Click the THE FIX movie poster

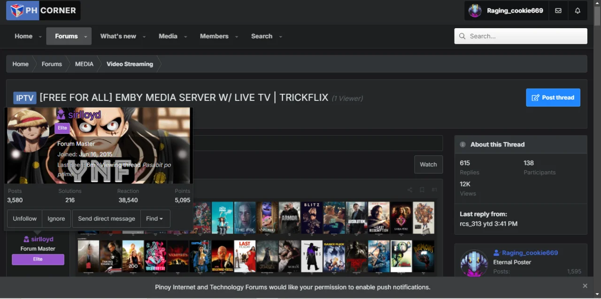click(245, 218)
